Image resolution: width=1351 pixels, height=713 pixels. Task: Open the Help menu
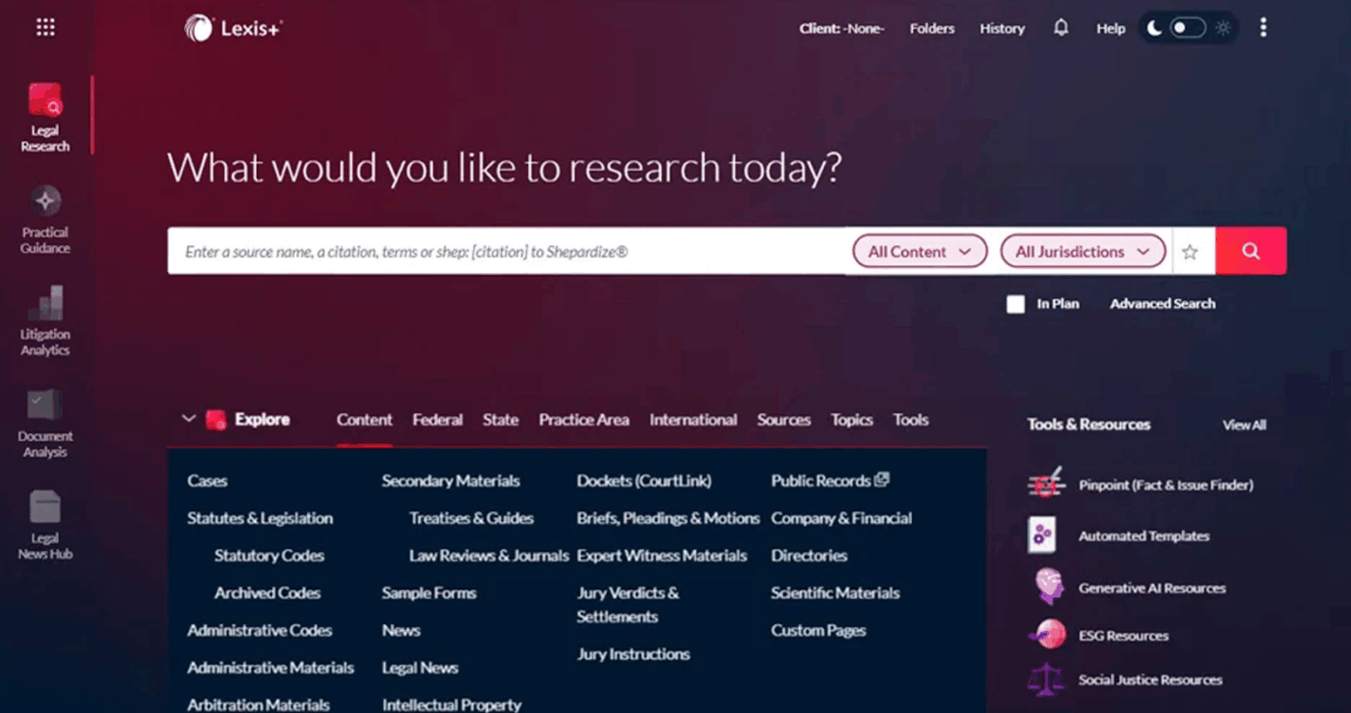pos(1111,29)
